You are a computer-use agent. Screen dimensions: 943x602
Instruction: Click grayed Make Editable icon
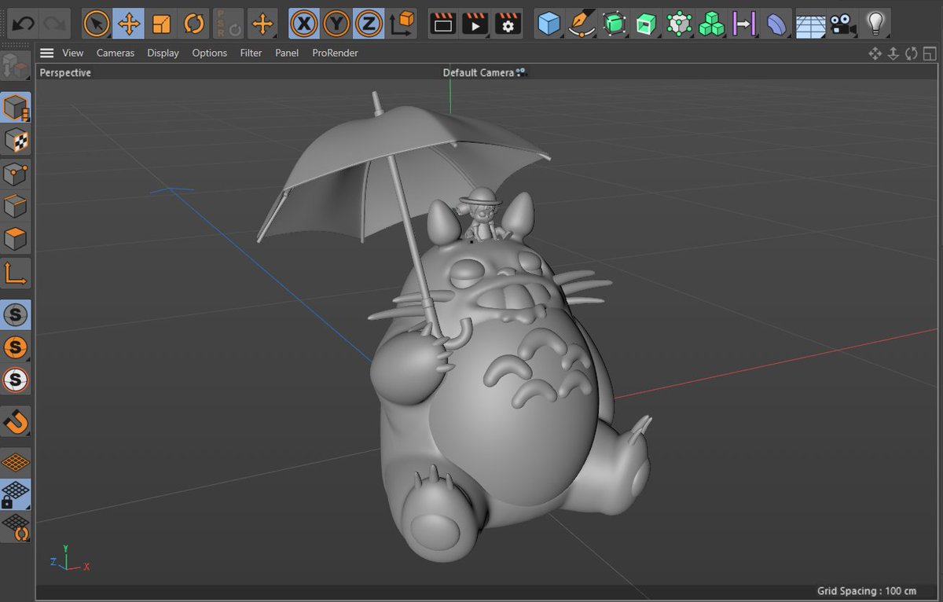tap(15, 66)
